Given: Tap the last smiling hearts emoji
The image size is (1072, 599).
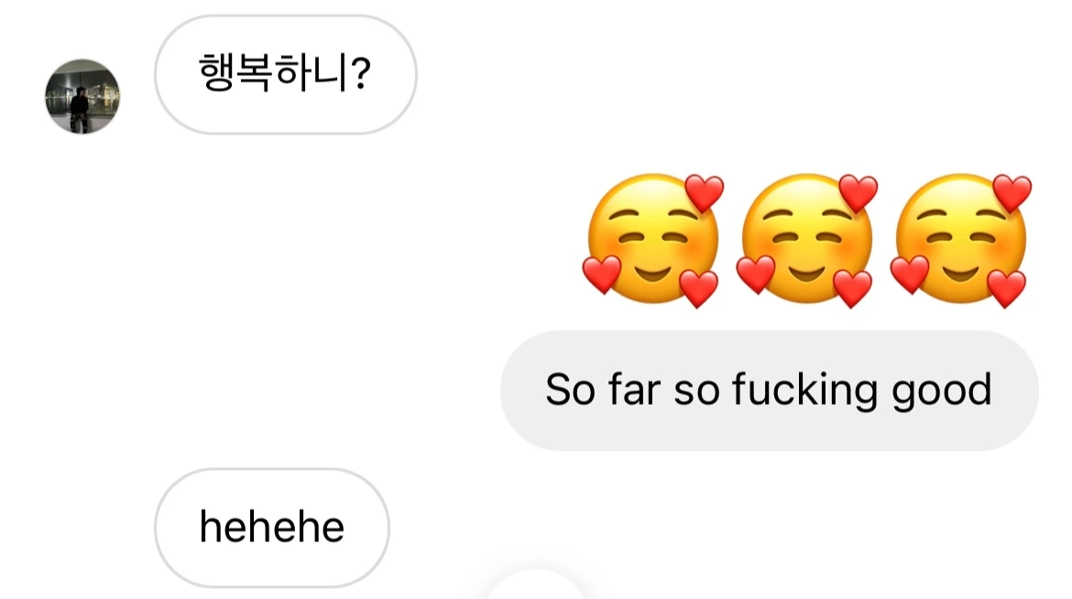Looking at the screenshot, I should [x=960, y=241].
